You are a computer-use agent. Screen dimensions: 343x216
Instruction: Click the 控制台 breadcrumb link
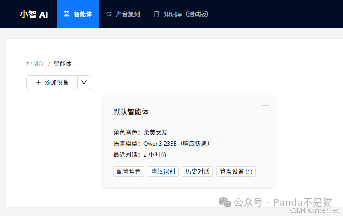(35, 64)
